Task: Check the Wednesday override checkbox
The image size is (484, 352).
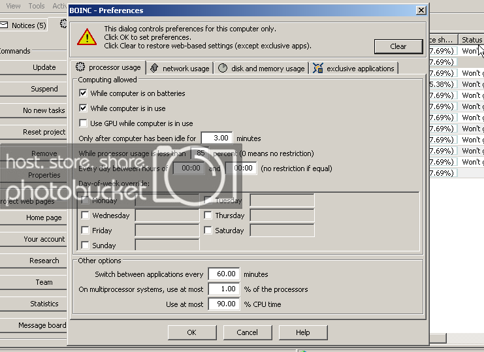Action: (x=85, y=216)
